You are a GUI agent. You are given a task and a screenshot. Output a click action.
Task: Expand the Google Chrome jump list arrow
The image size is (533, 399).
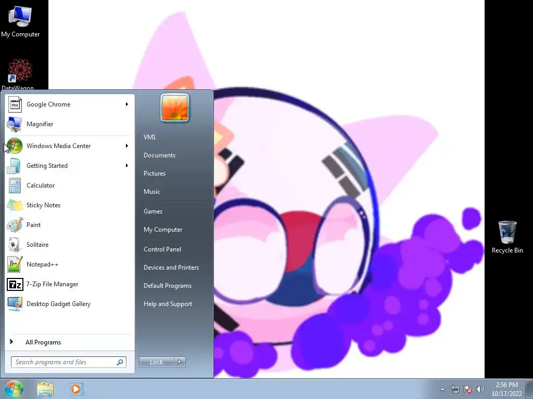tap(127, 104)
